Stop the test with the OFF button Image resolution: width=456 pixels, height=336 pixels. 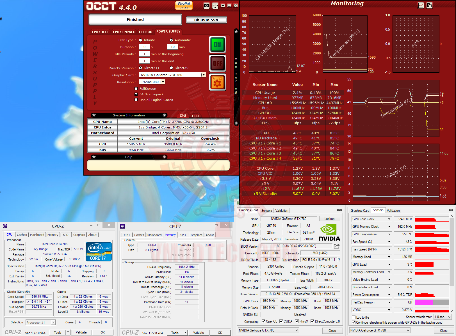218,63
